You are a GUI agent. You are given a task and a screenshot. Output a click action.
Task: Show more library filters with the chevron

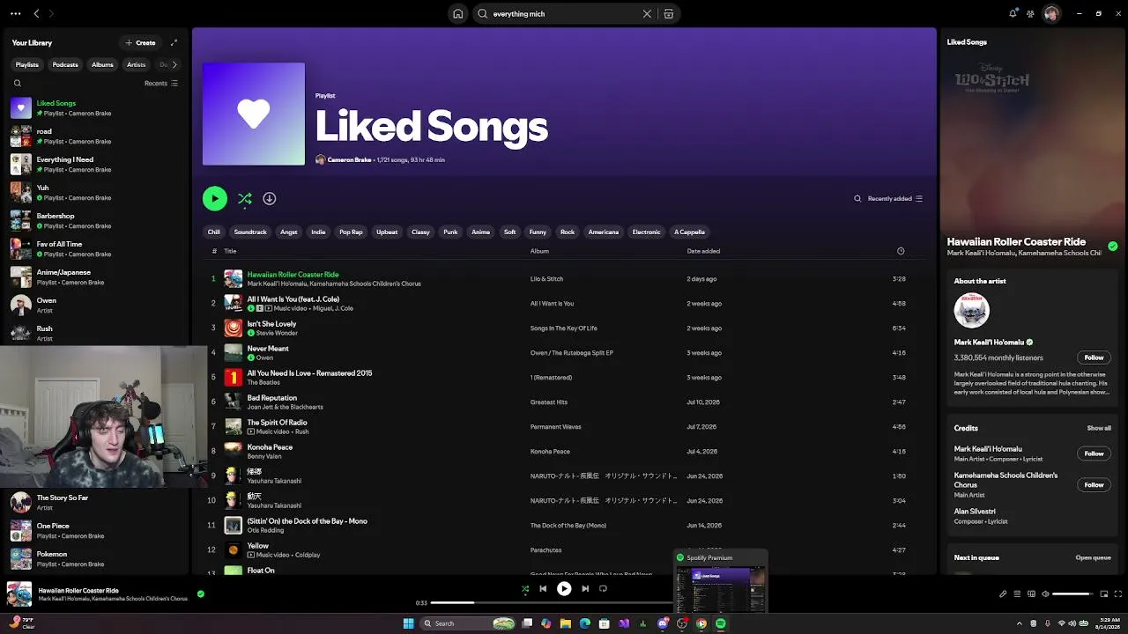tap(174, 64)
